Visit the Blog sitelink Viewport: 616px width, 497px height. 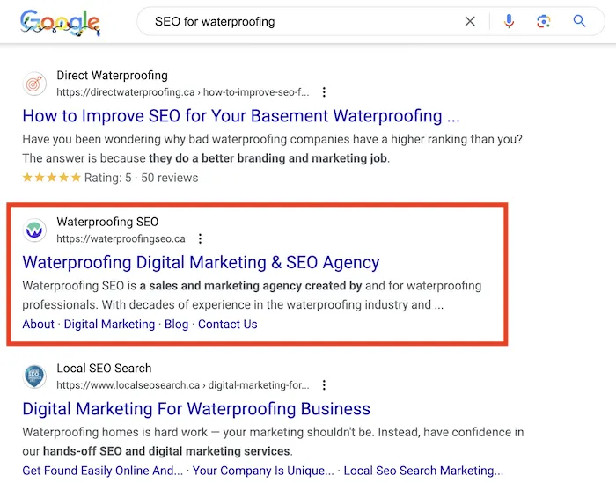click(176, 324)
